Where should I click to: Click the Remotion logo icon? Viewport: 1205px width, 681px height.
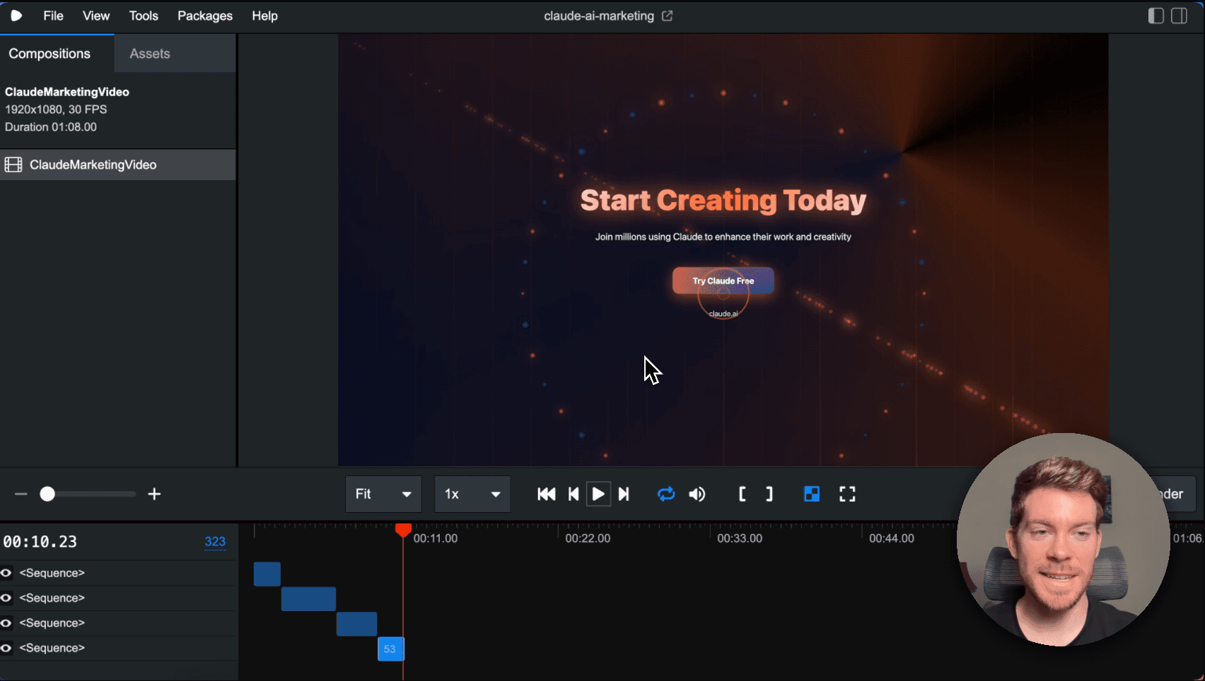pos(16,16)
